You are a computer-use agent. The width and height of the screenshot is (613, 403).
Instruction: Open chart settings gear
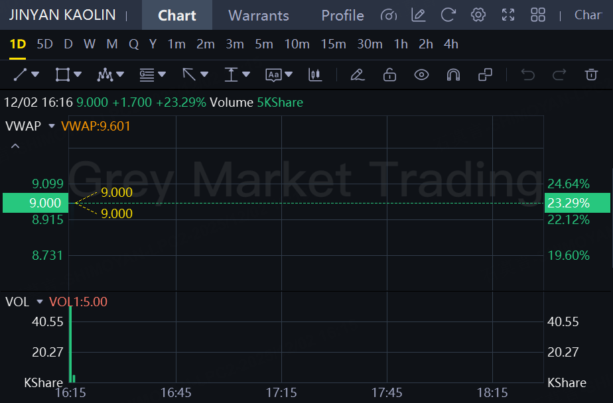point(478,15)
